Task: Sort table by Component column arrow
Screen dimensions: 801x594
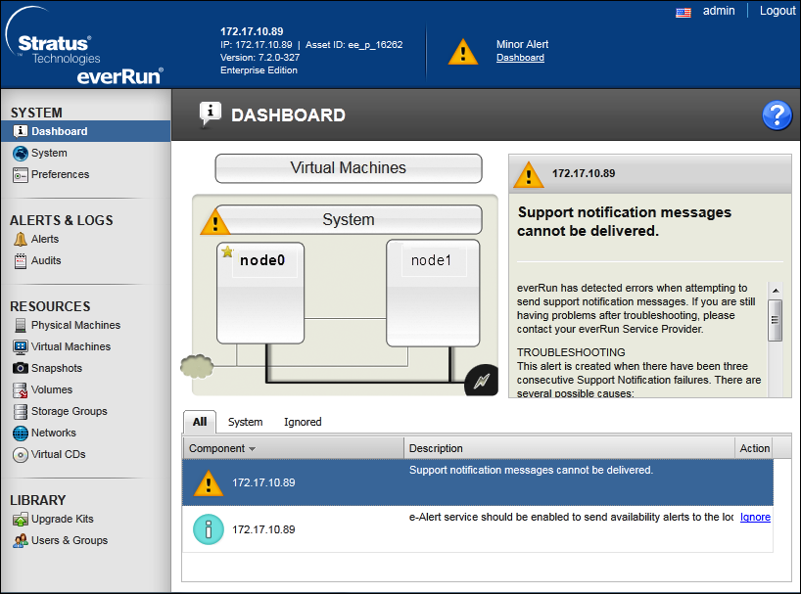Action: coord(253,449)
